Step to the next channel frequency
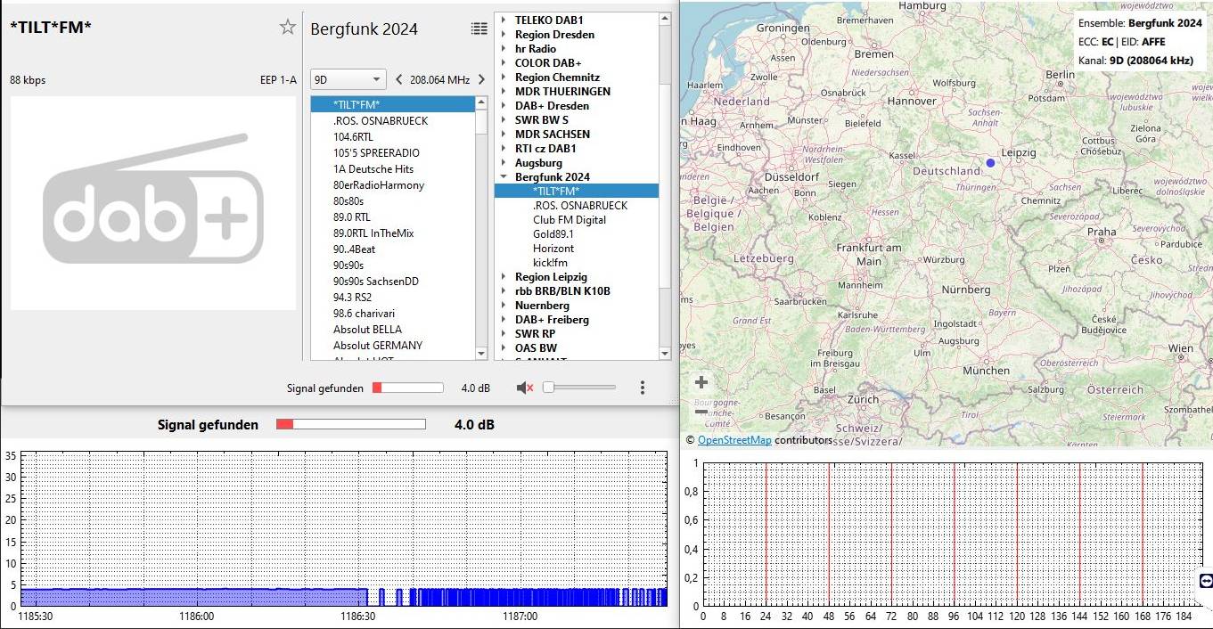1213x629 pixels. coord(481,79)
